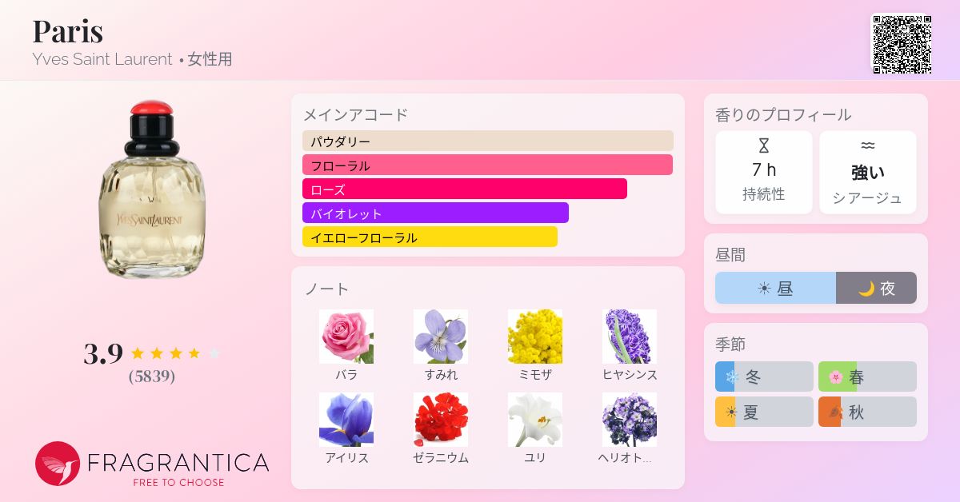
Task: Select the daytime 昼 segment
Action: [775, 288]
